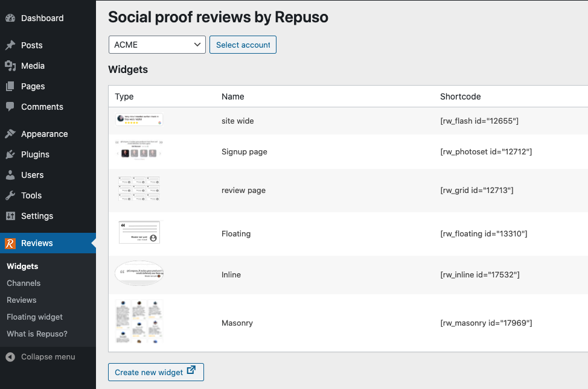Open the Channels submenu link
Viewport: 588px width, 389px height.
24,283
